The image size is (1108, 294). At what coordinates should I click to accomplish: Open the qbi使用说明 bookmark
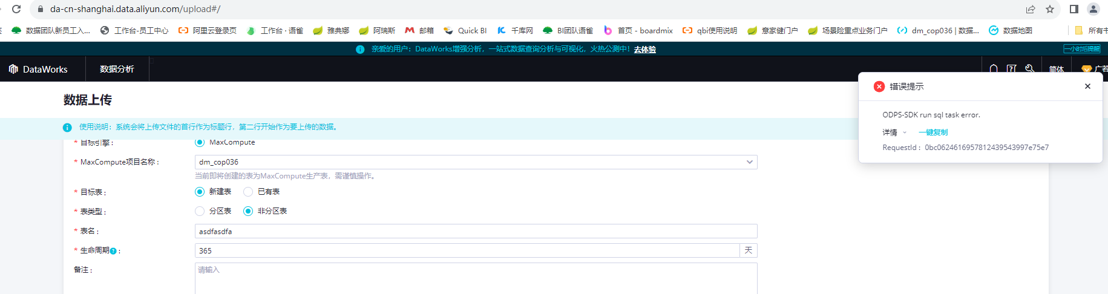(x=710, y=30)
